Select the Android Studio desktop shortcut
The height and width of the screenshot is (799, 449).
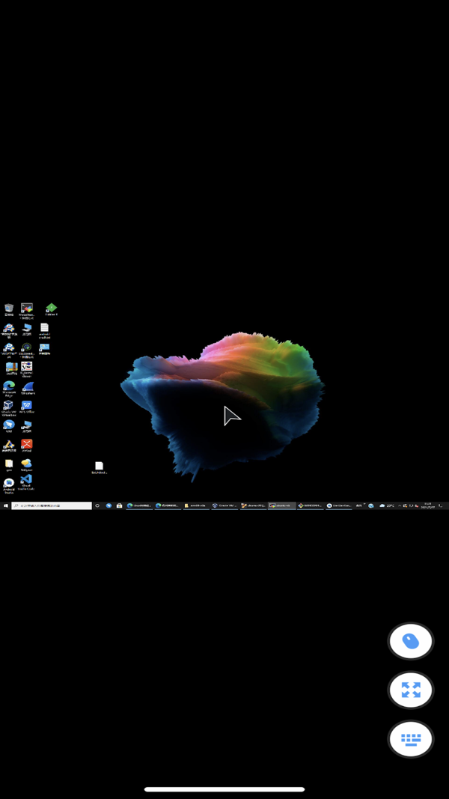coord(9,486)
